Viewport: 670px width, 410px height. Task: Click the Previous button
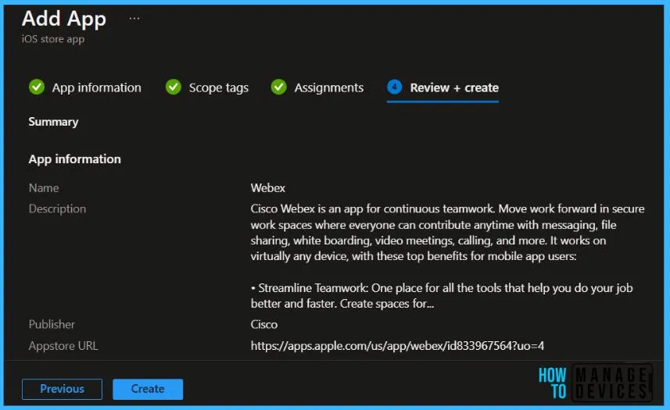pos(62,389)
